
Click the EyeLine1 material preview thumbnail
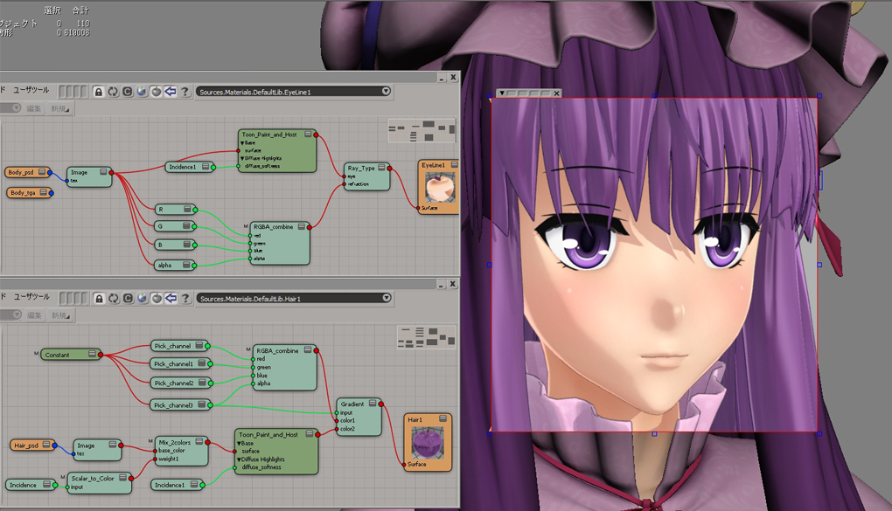tap(440, 186)
